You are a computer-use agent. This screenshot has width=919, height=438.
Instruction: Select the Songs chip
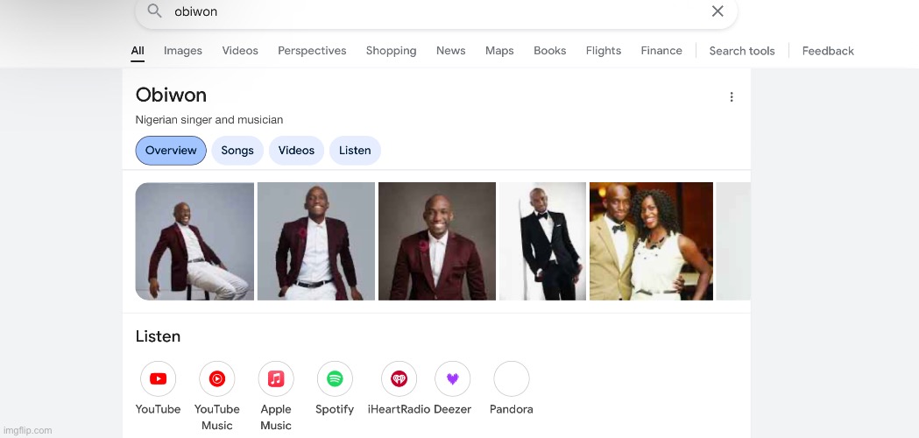tap(237, 151)
